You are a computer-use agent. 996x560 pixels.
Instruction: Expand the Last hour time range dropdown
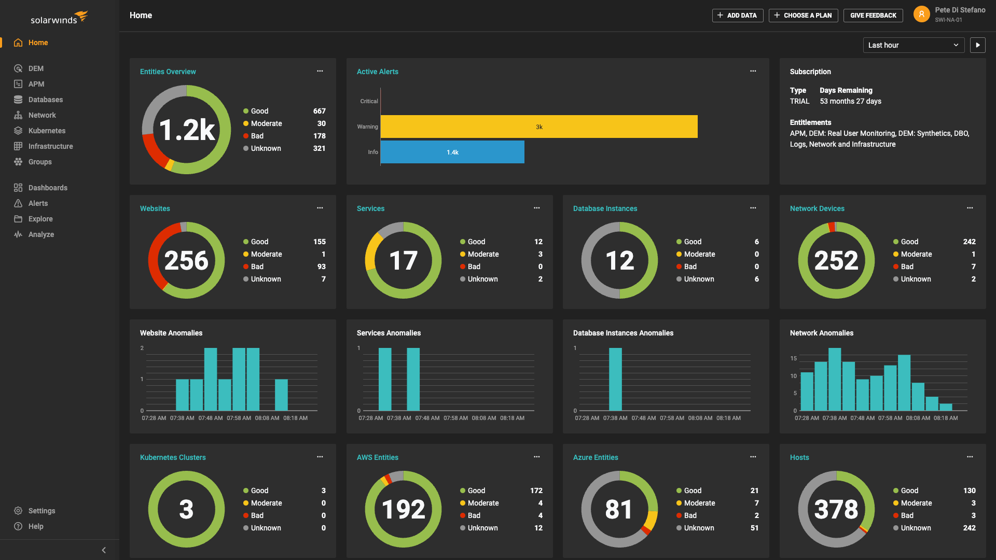[x=913, y=45]
